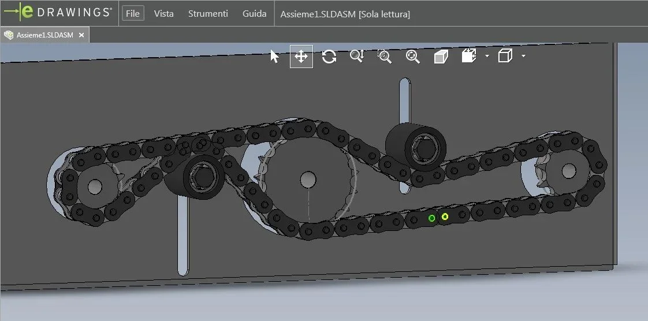Expand the wireframe display style dropdown arrow
648x321 pixels.
pyautogui.click(x=523, y=56)
